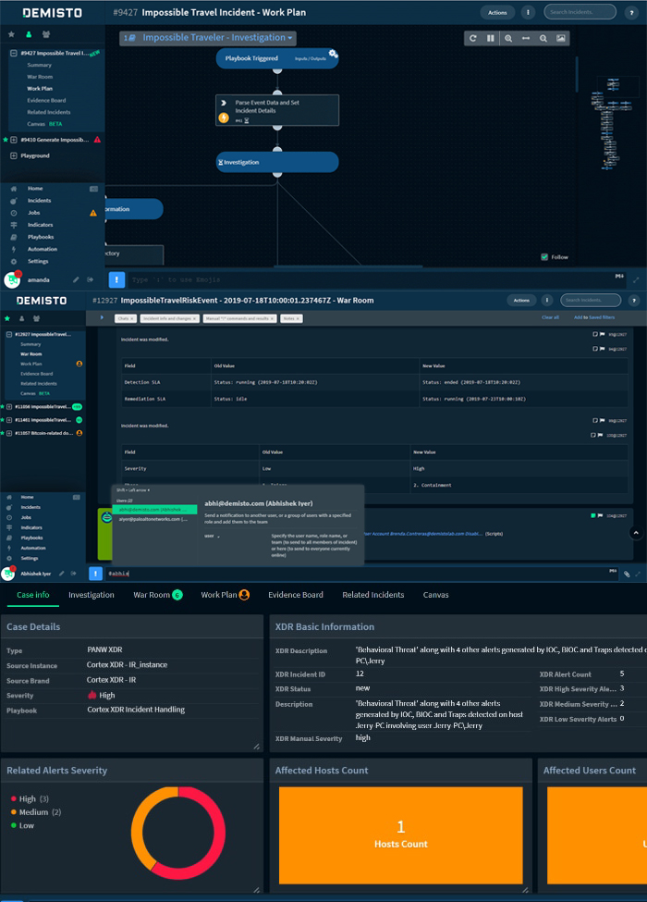Click the fit-width arrows icon in Work Plan toolbar

525,39
